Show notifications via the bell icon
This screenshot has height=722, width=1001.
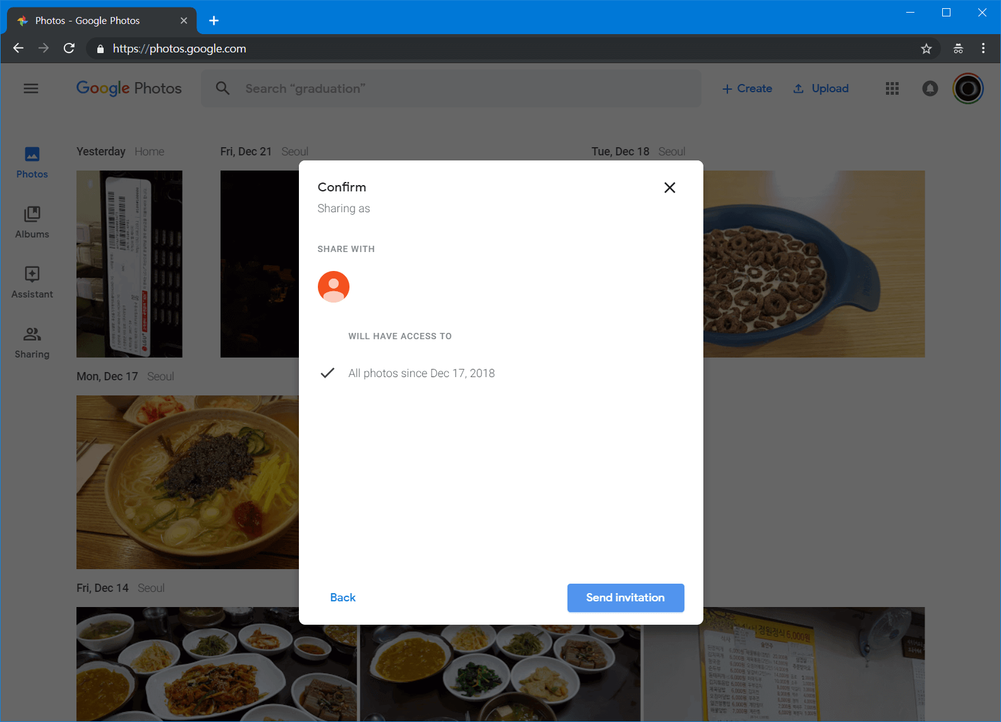tap(930, 88)
